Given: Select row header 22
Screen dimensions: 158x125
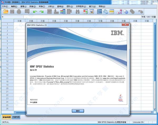Looking at the screenshot, I should click(x=7, y=95).
